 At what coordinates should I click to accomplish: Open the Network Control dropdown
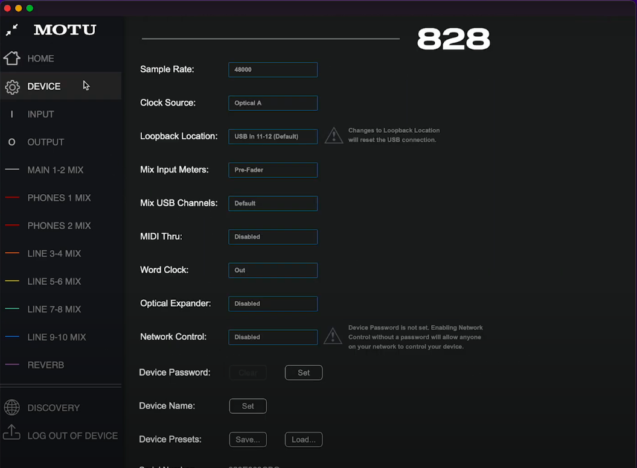pos(273,337)
